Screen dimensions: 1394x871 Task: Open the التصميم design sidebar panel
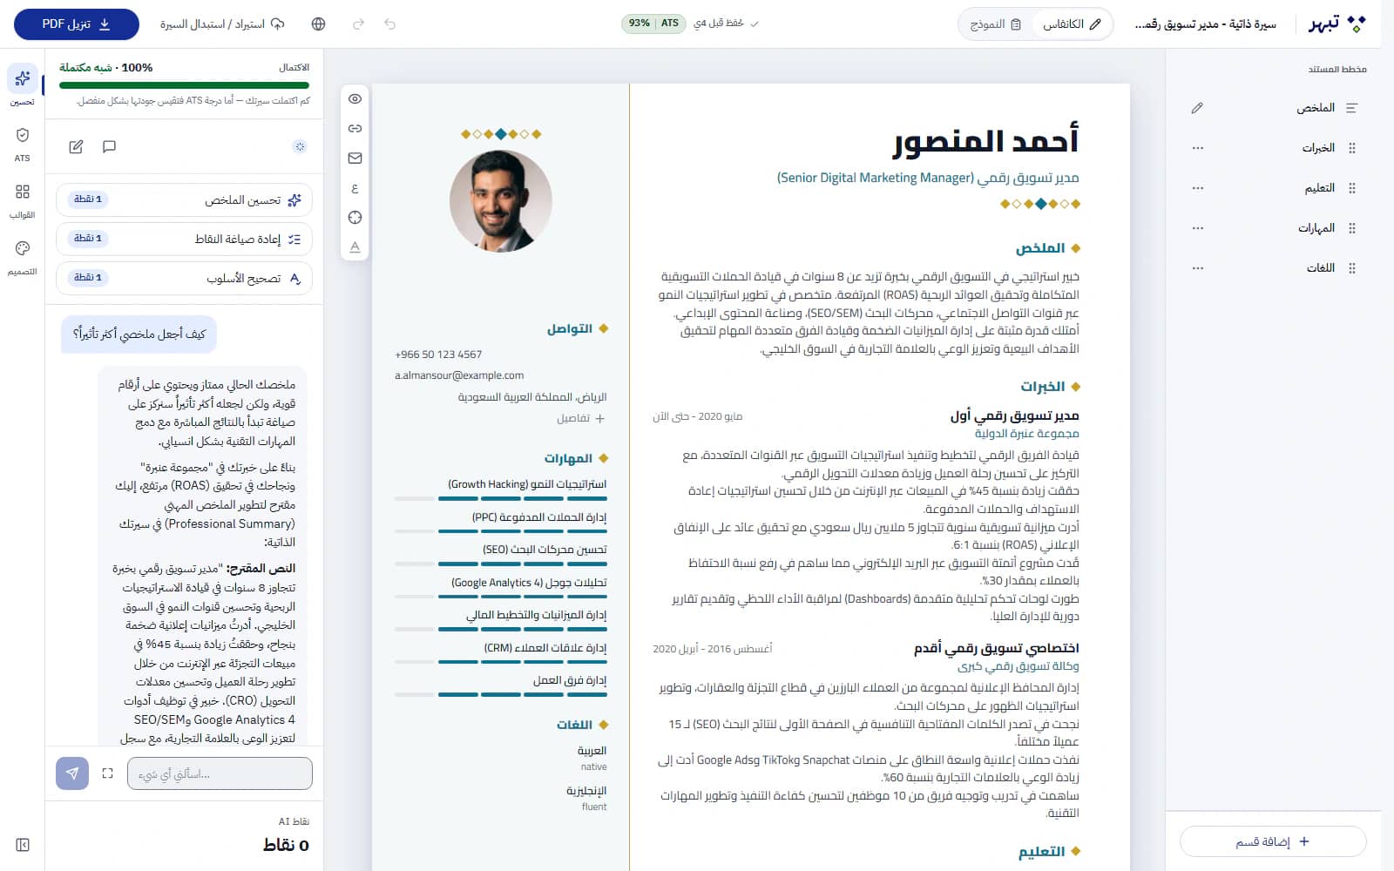click(23, 258)
